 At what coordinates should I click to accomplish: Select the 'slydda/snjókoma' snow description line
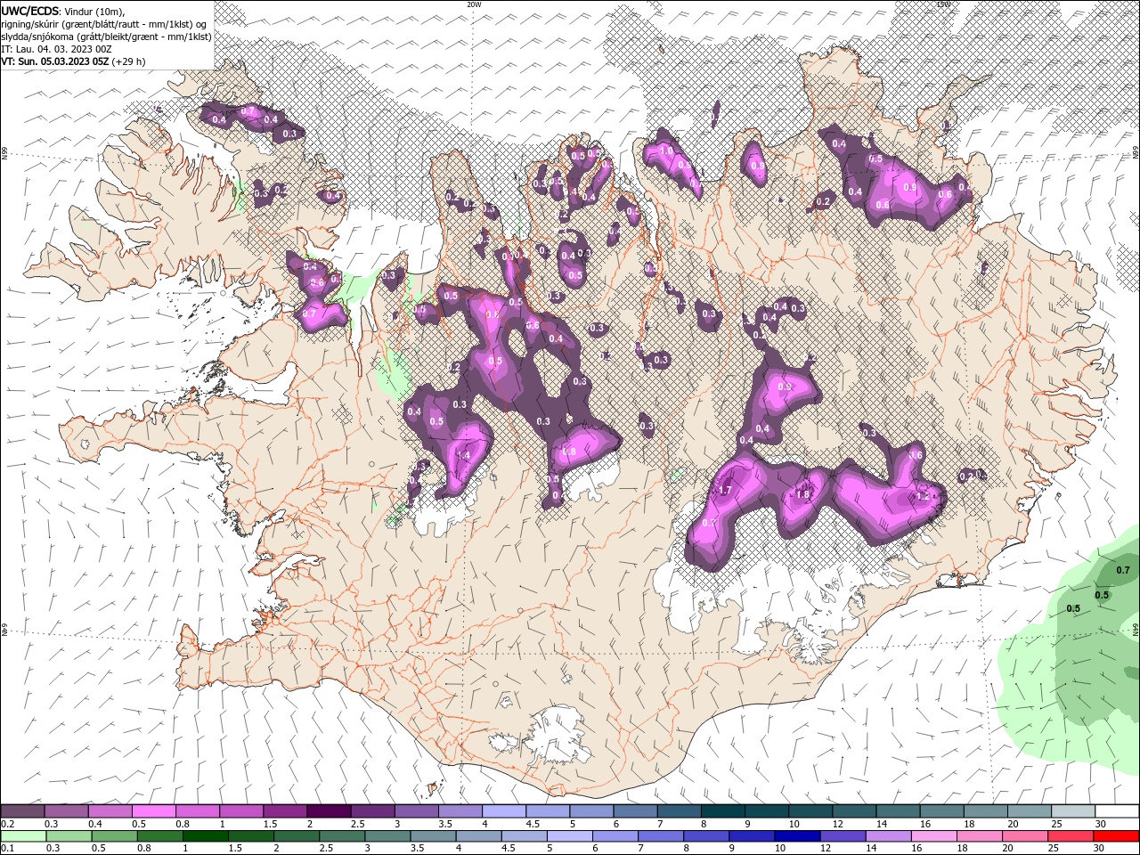tap(106, 37)
